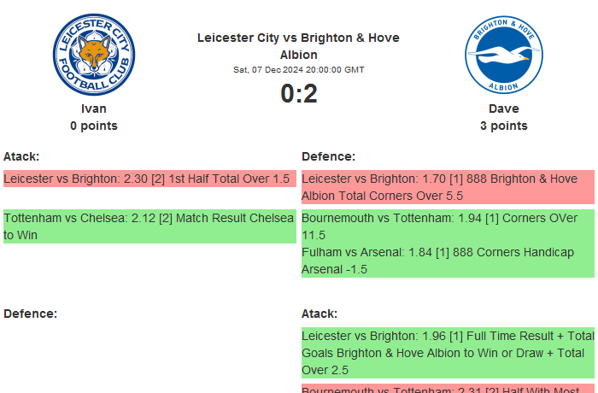Image resolution: width=598 pixels, height=393 pixels.
Task: Click the Brighton & Hove Albion crest
Action: [x=503, y=54]
